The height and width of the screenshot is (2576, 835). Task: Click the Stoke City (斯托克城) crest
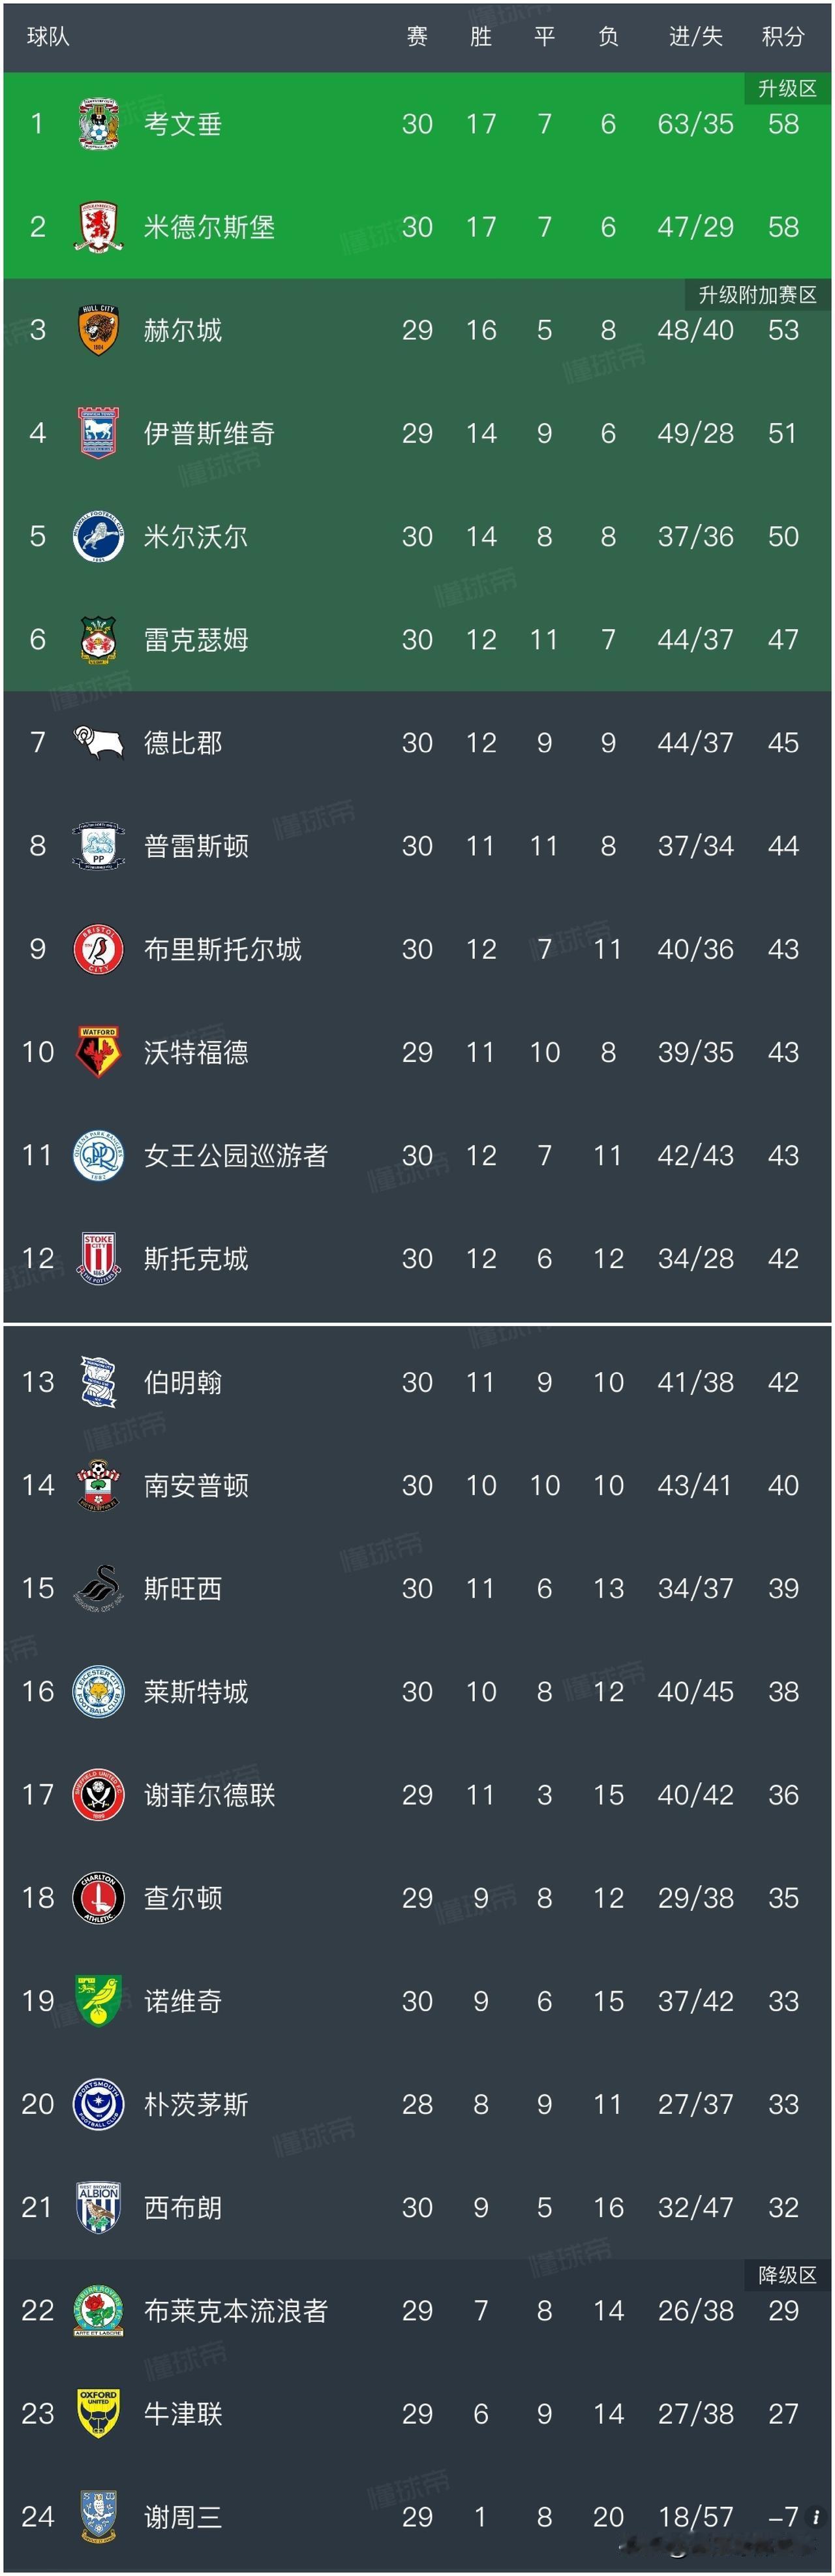(99, 1258)
